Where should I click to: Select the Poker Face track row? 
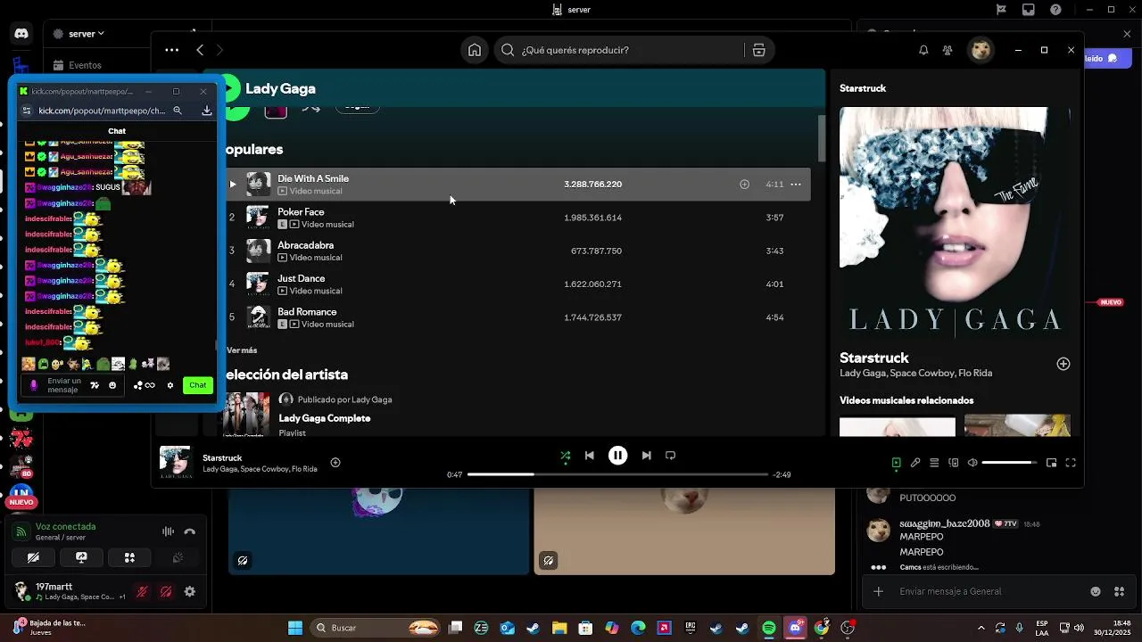(517, 218)
